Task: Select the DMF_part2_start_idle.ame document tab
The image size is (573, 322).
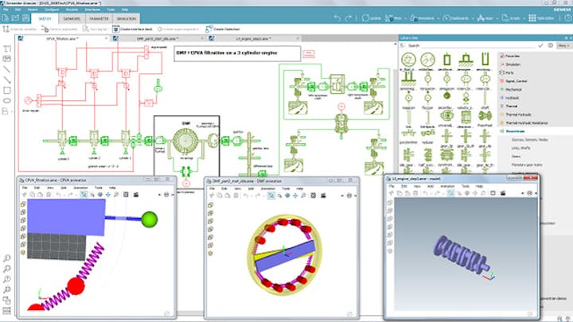Action: 157,38
